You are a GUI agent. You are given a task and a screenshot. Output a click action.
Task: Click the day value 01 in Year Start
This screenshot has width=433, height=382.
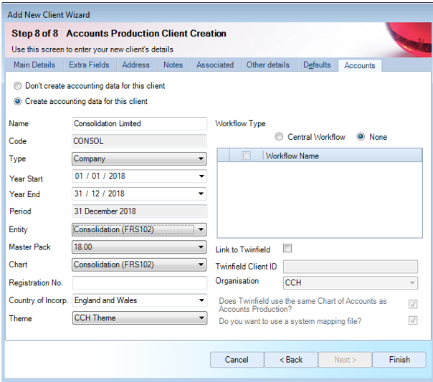(79, 176)
